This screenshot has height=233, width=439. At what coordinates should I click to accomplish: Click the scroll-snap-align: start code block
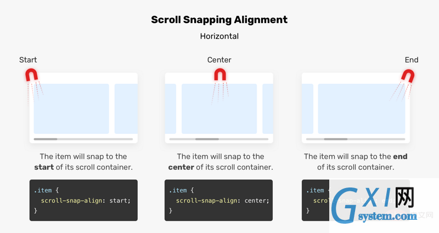click(83, 200)
